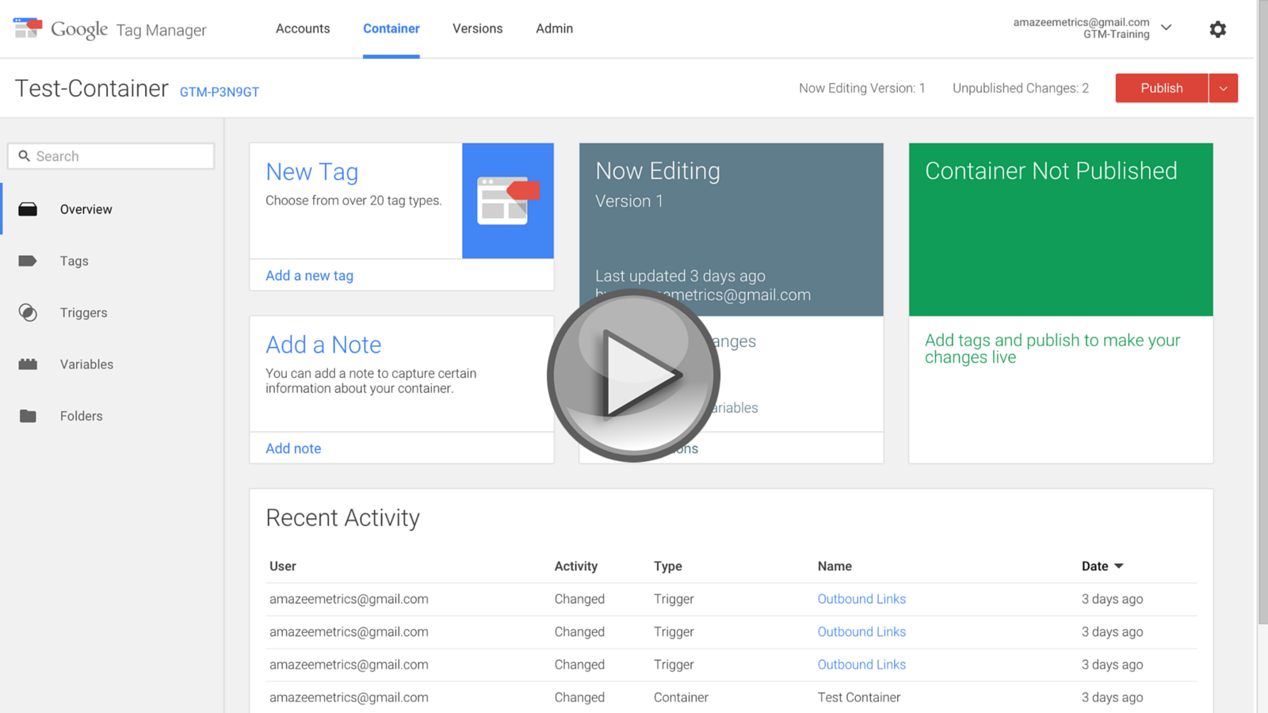Open the settings gear icon
The height and width of the screenshot is (713, 1268).
pyautogui.click(x=1218, y=29)
